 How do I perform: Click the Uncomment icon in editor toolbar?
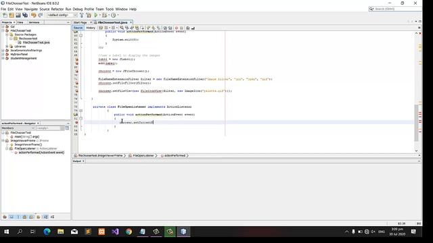193,28
